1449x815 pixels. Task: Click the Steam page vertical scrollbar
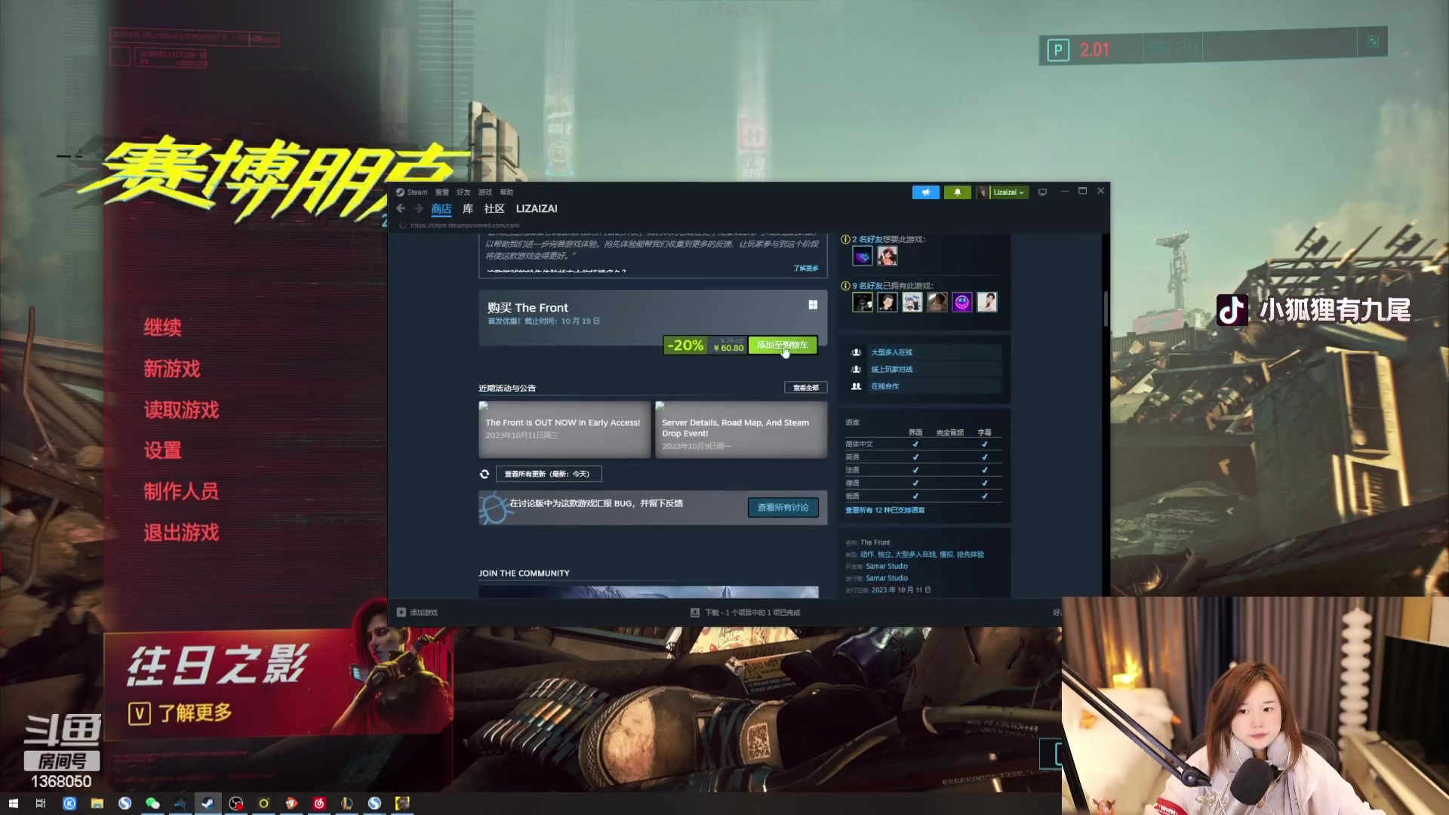pos(1106,309)
